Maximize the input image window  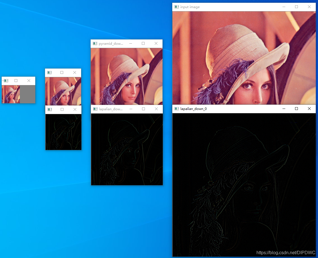pyautogui.click(x=296, y=7)
